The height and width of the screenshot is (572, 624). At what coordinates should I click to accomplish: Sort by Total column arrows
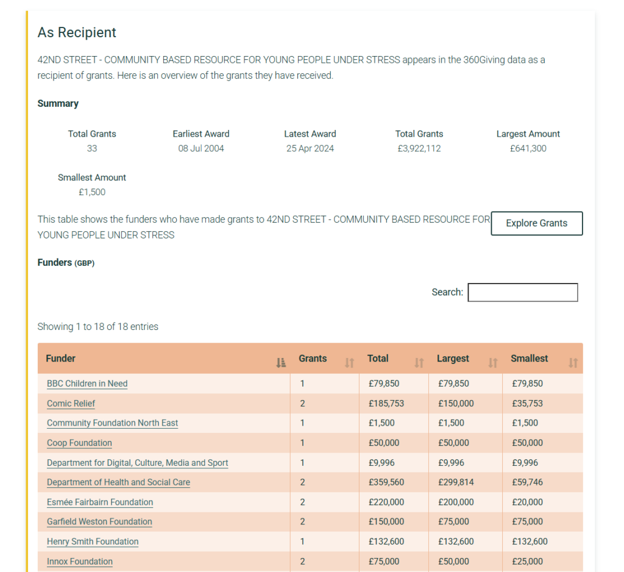[419, 363]
